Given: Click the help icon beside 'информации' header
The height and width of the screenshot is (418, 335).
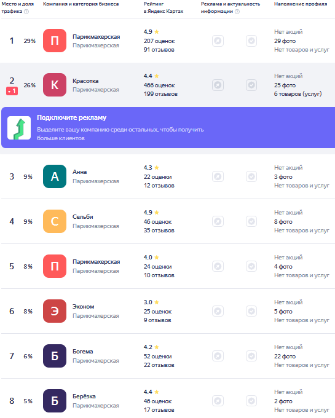Looking at the screenshot, I should tap(237, 12).
